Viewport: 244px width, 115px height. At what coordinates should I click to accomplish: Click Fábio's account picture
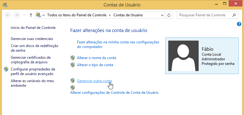(184, 56)
